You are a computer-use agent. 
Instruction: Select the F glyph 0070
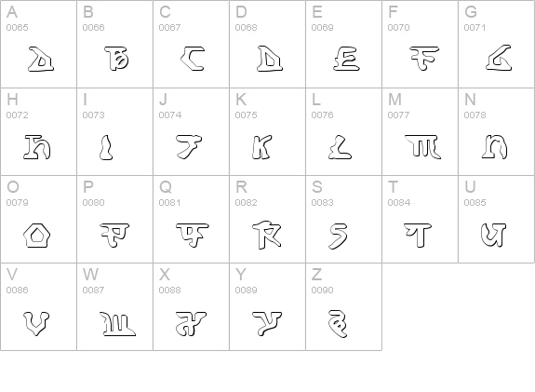click(x=424, y=59)
